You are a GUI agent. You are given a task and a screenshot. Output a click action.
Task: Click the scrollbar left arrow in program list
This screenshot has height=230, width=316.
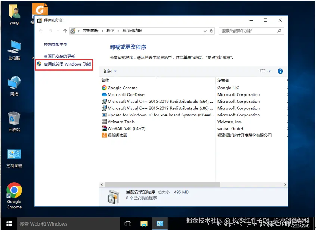tap(102, 185)
